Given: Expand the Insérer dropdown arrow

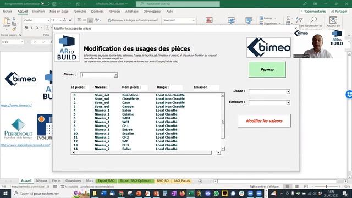Looking at the screenshot, I should pyautogui.click(x=275, y=18).
